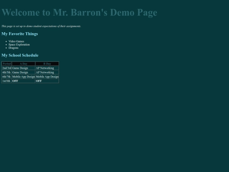Select the 'My Favorite Things' heading
Image resolution: width=229 pixels, height=172 pixels.
pyautogui.click(x=20, y=34)
